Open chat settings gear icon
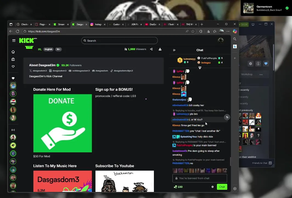This screenshot has width=292, height=198. pyautogui.click(x=212, y=187)
